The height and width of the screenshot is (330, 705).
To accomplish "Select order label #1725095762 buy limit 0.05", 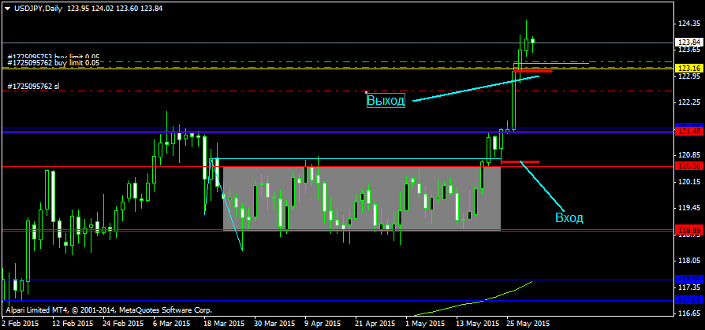I will click(53, 63).
